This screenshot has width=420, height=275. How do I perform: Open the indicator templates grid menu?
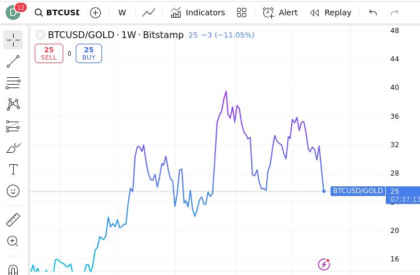click(242, 13)
